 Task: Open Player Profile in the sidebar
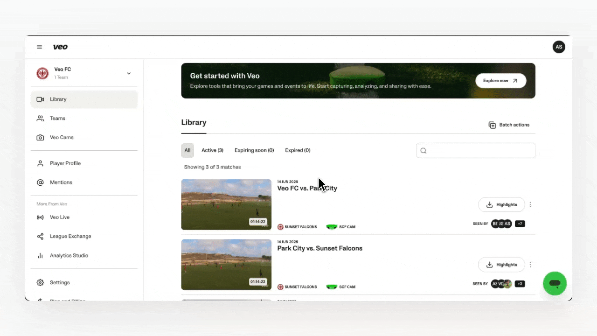[x=84, y=163]
